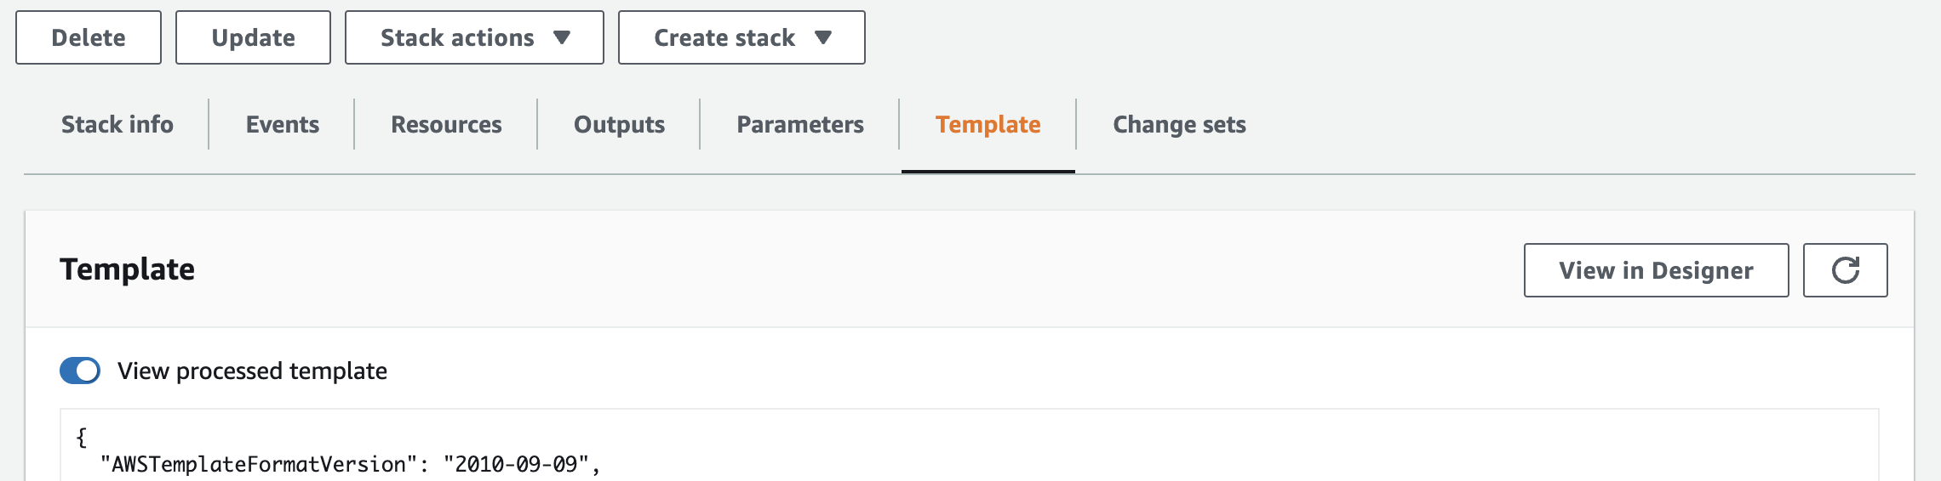
Task: Click the AWSTemplateFormatVersion key in the code
Action: point(259,464)
